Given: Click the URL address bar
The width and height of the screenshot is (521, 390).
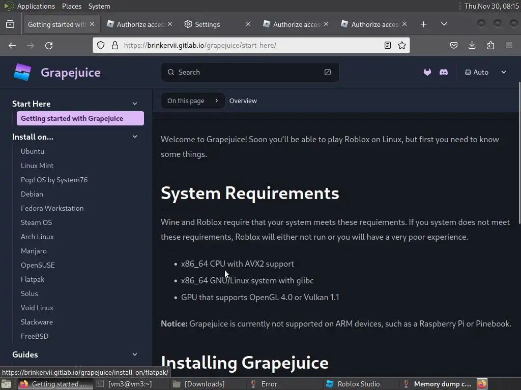Looking at the screenshot, I should click(252, 45).
